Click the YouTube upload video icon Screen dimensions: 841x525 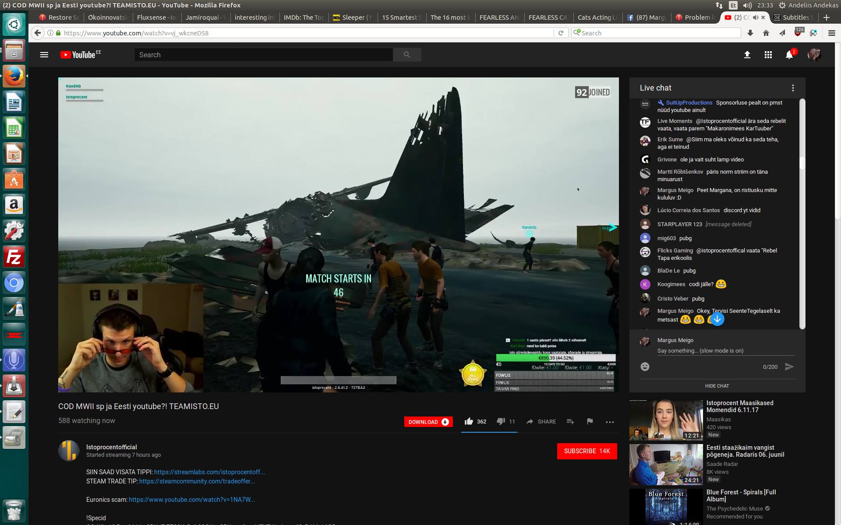click(747, 55)
